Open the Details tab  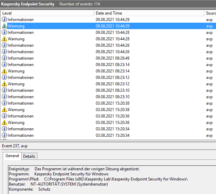[x=29, y=156]
